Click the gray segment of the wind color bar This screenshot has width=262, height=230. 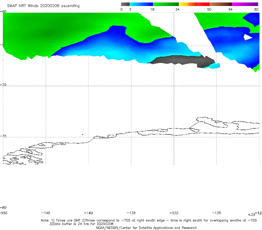(x=125, y=4)
